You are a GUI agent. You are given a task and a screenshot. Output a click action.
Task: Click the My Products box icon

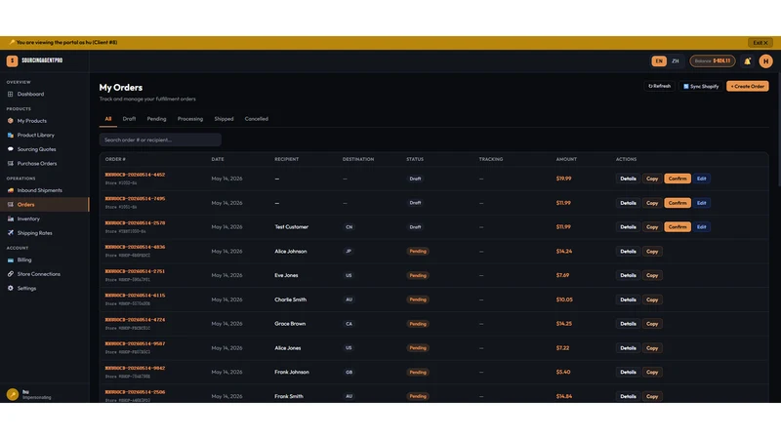coord(10,121)
